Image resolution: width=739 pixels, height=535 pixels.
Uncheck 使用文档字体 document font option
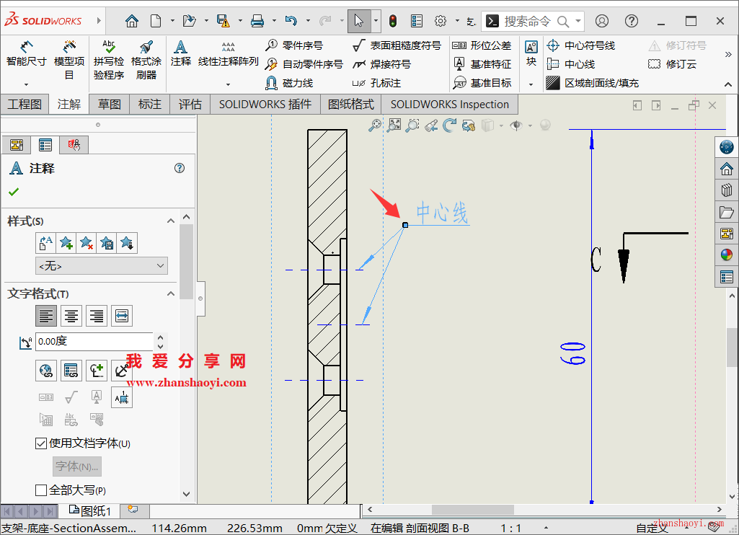pyautogui.click(x=41, y=443)
